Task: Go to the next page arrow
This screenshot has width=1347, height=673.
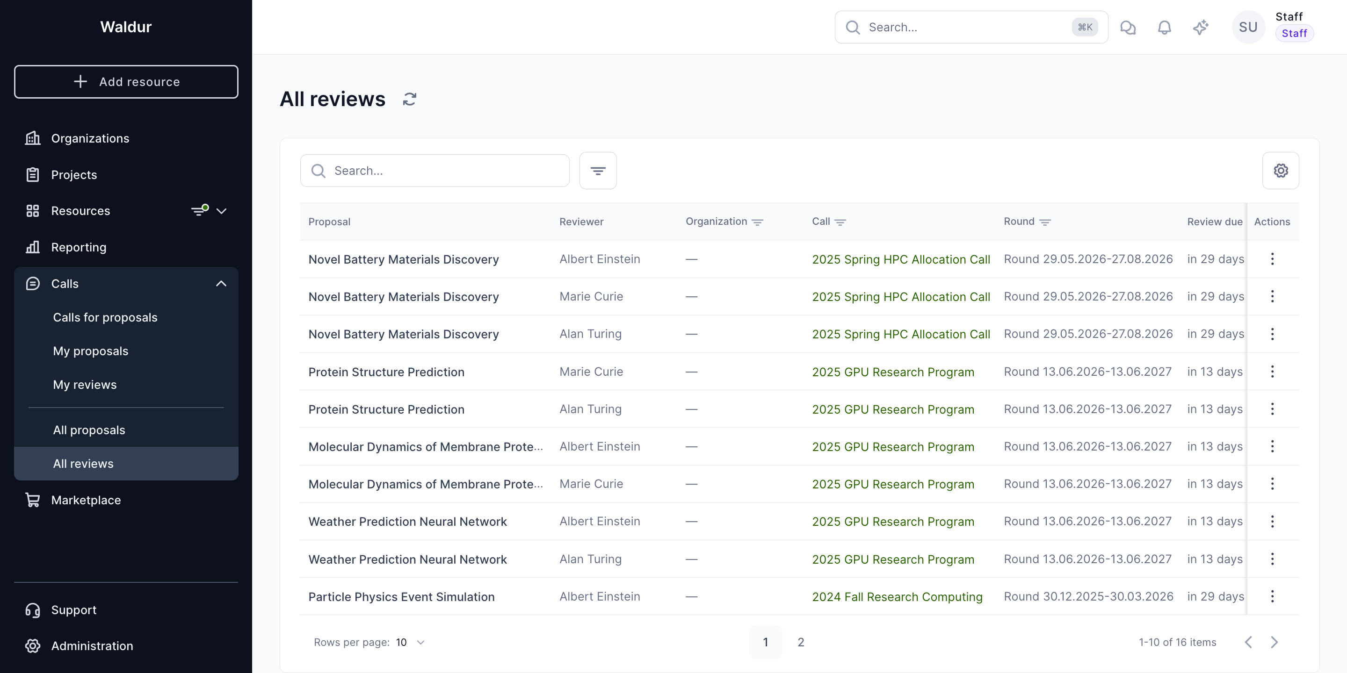Action: 1274,642
